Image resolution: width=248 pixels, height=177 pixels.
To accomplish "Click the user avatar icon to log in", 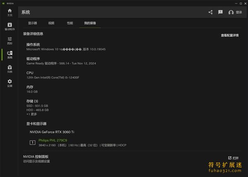I will click(x=231, y=12).
